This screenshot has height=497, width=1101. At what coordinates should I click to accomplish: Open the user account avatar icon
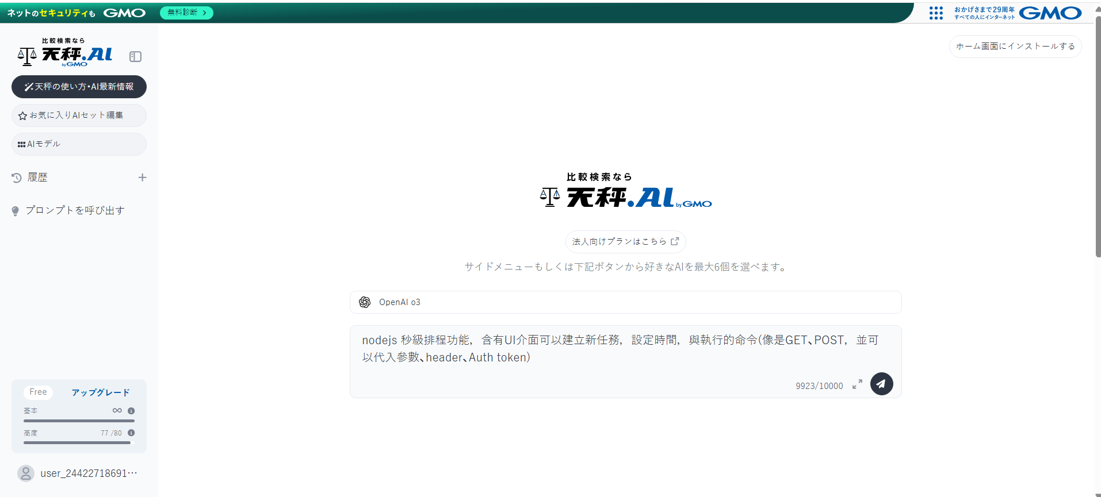click(26, 473)
